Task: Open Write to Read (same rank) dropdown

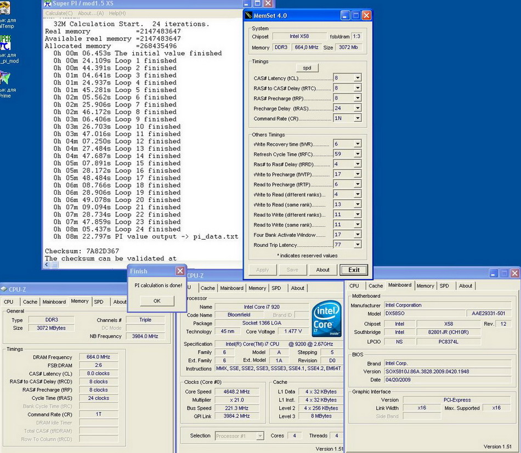Action: (358, 205)
